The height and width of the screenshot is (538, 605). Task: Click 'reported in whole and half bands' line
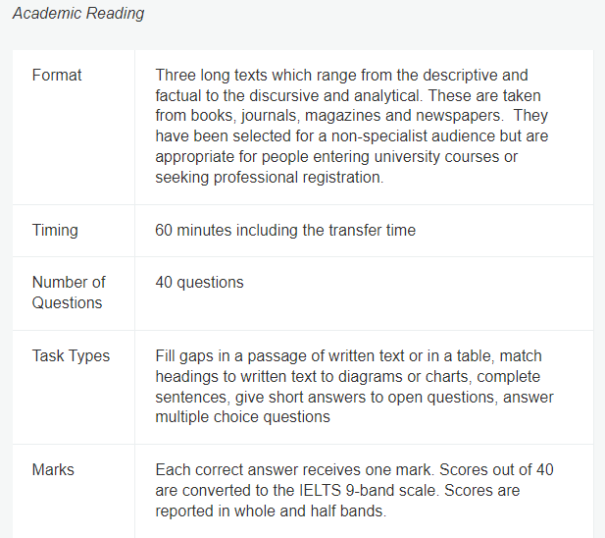point(271,511)
